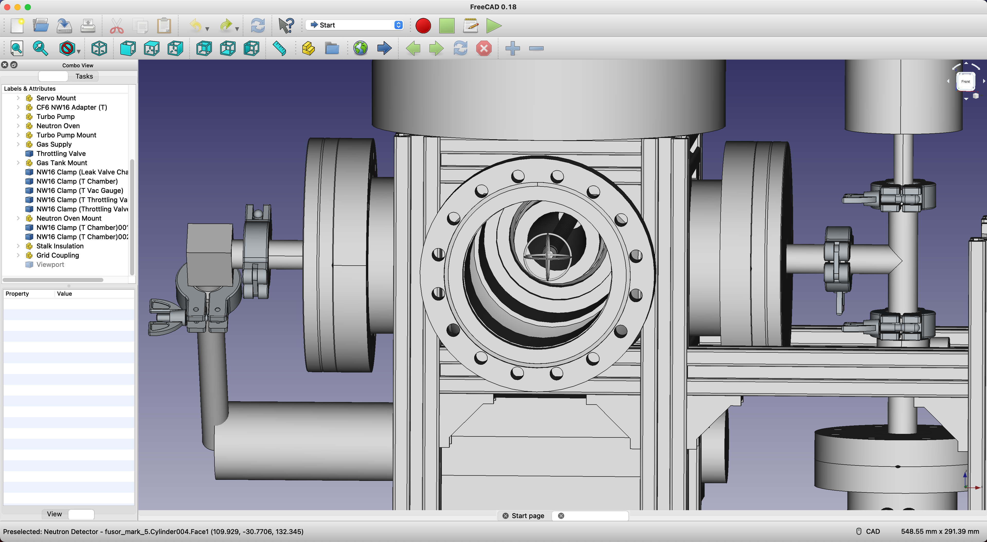Expand the Stalk Insulation tree item
987x542 pixels.
[x=18, y=246]
